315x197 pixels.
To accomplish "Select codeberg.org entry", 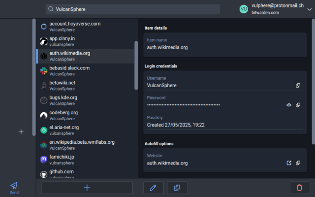I will [x=85, y=115].
